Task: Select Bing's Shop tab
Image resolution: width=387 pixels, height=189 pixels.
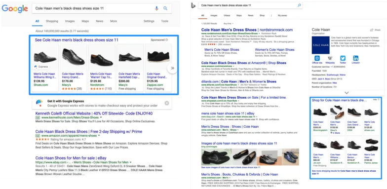Action: click(262, 16)
